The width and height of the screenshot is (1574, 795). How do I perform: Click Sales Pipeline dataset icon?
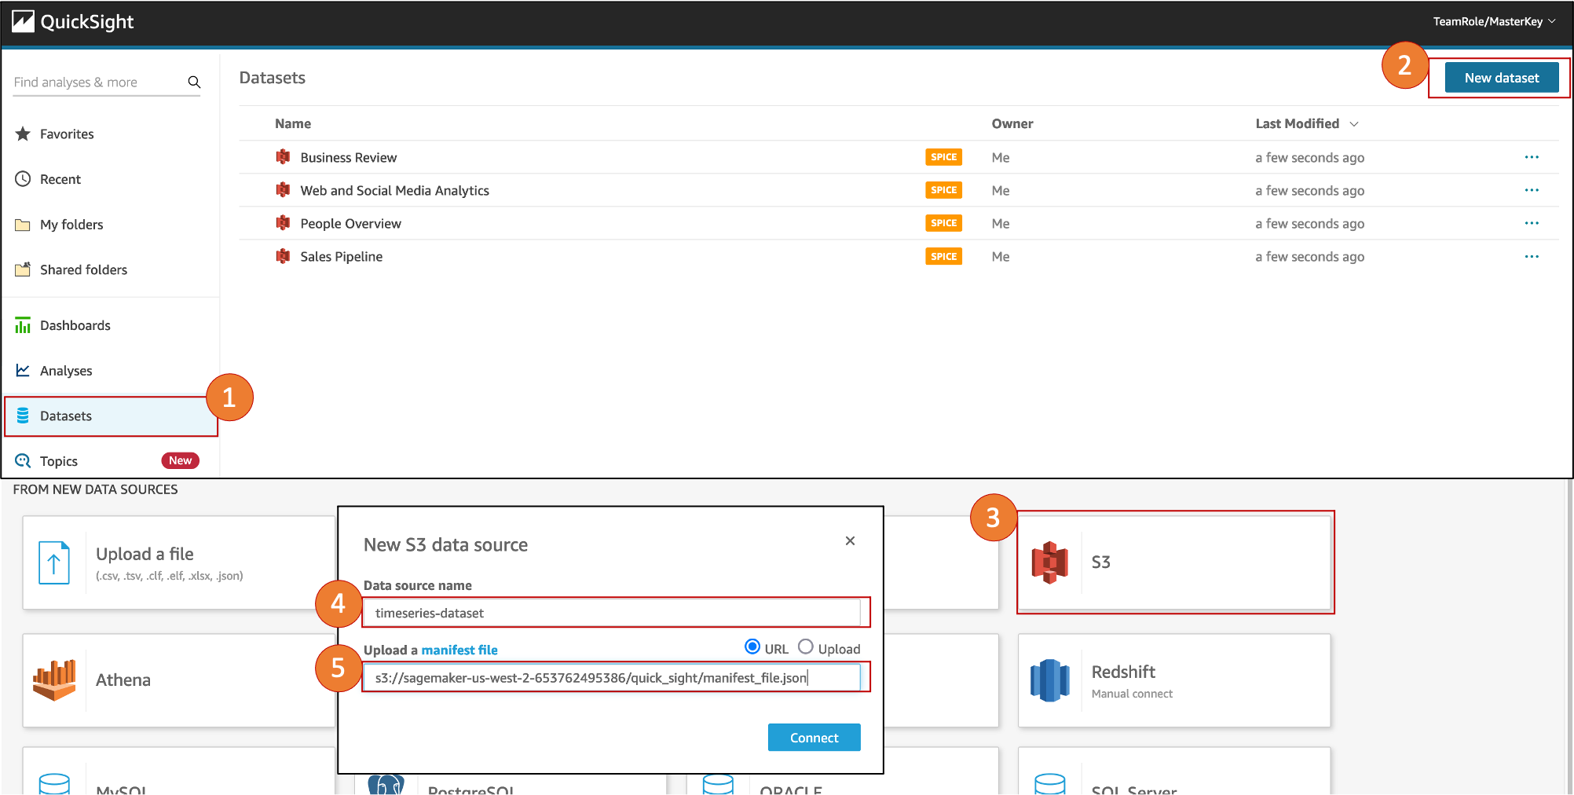point(283,256)
